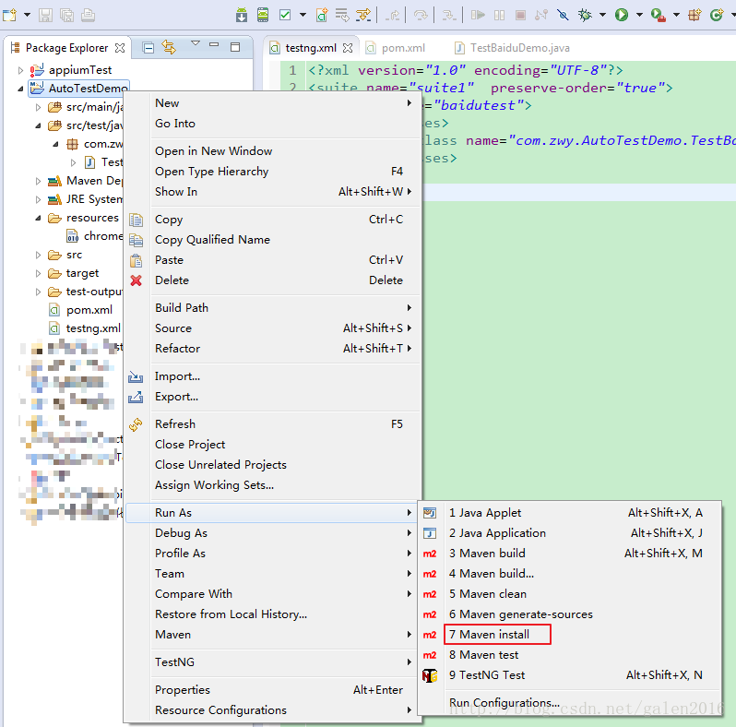Viewport: 736px width, 727px height.
Task: Click the new Android XML file icon
Action: click(x=322, y=15)
